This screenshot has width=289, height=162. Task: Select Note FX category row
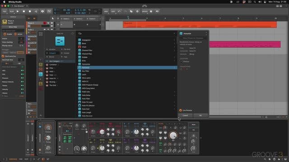pyautogui.click(x=60, y=78)
